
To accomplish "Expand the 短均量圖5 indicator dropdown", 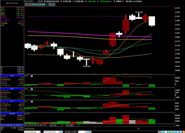I will 78,125.
